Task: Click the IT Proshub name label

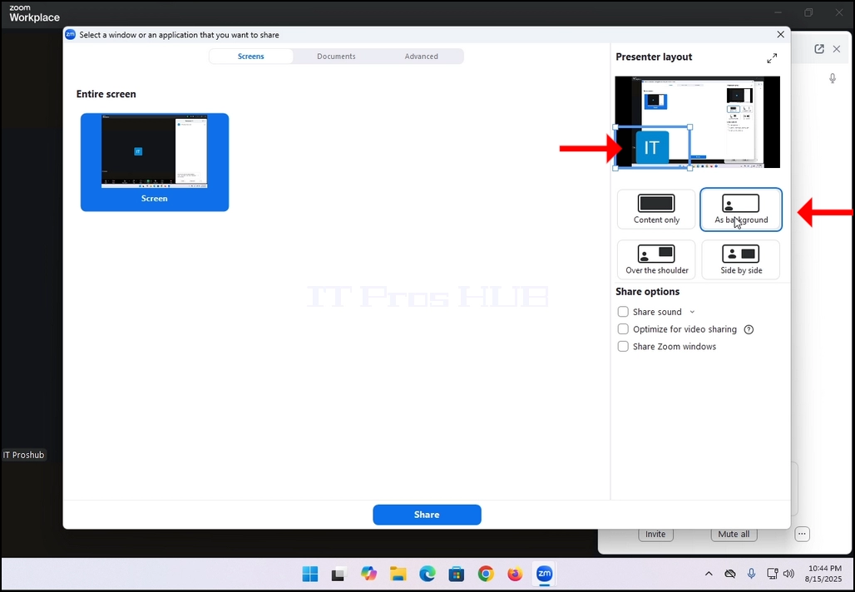Action: [23, 455]
